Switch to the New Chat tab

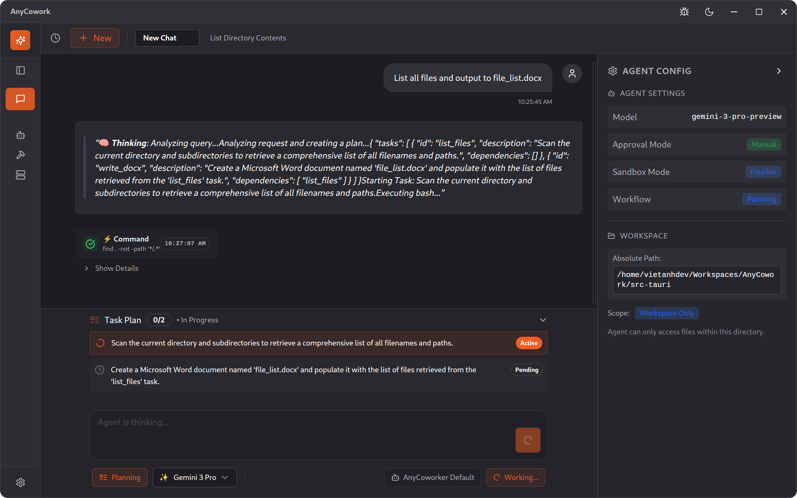point(167,38)
